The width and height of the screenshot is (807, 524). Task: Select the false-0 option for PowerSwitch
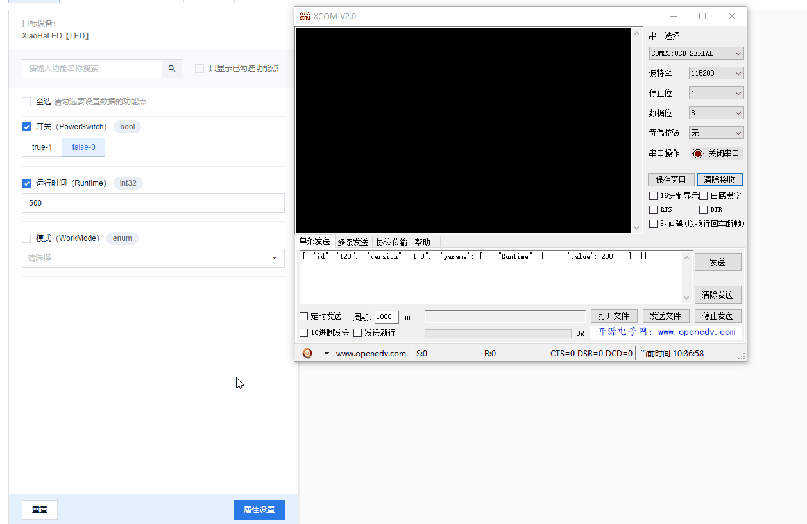point(83,147)
